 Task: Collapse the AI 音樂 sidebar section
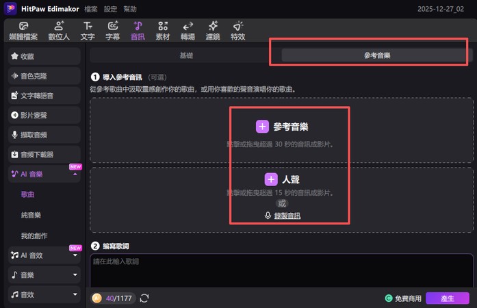(75, 175)
